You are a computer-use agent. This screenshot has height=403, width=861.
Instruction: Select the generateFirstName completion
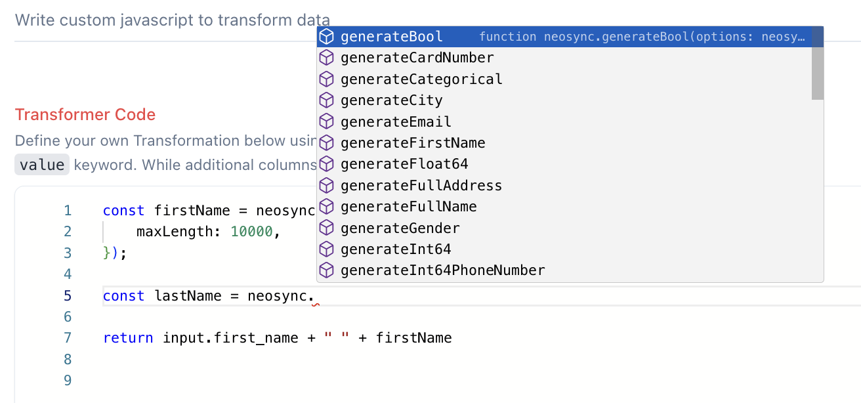(564, 143)
